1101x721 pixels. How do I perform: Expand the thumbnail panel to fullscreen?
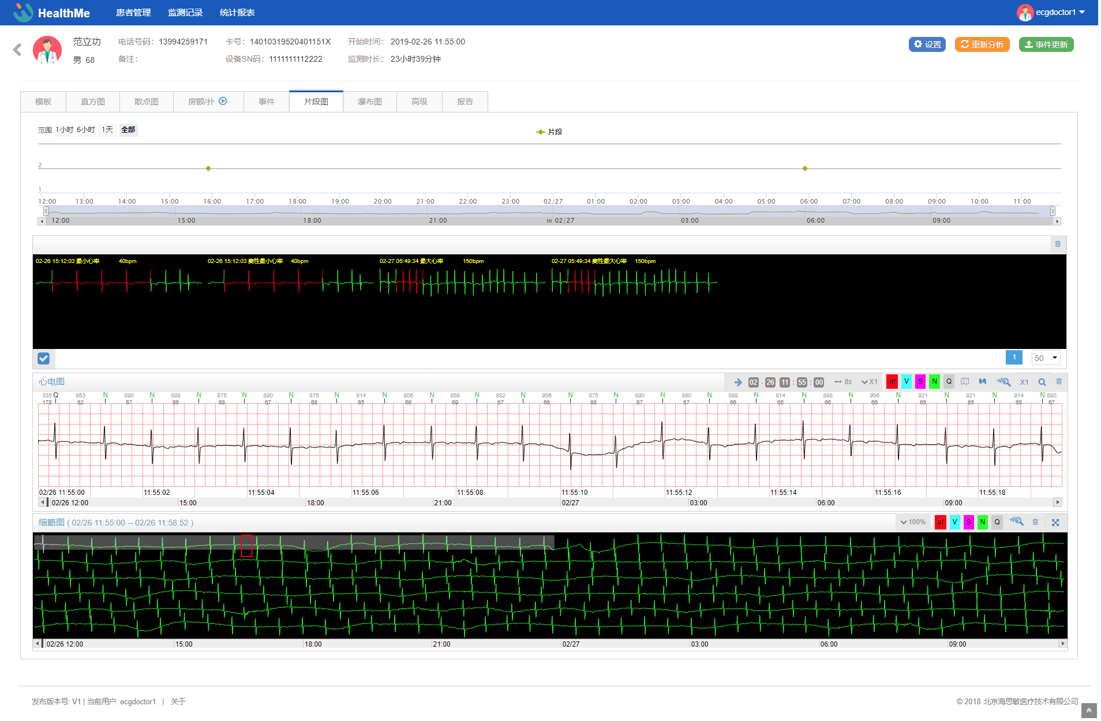click(1055, 523)
